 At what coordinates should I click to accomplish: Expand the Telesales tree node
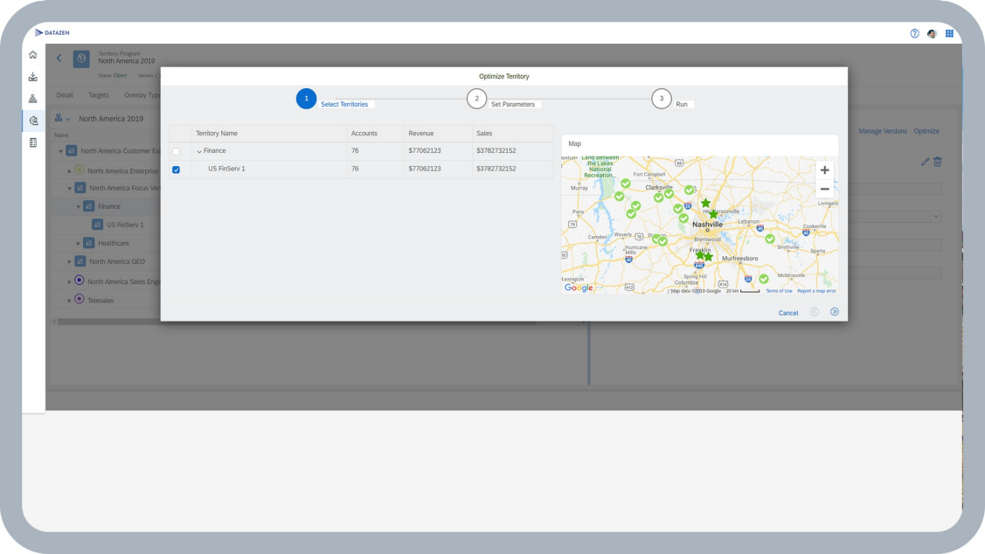tap(70, 301)
